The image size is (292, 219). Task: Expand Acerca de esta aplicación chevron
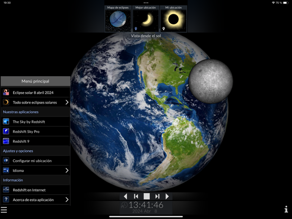(67, 199)
